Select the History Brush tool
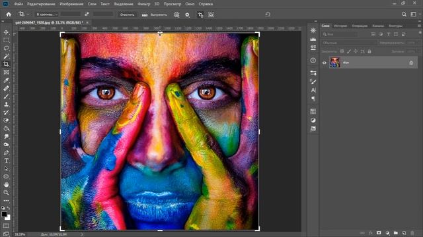This screenshot has height=237, width=423. click(x=6, y=113)
